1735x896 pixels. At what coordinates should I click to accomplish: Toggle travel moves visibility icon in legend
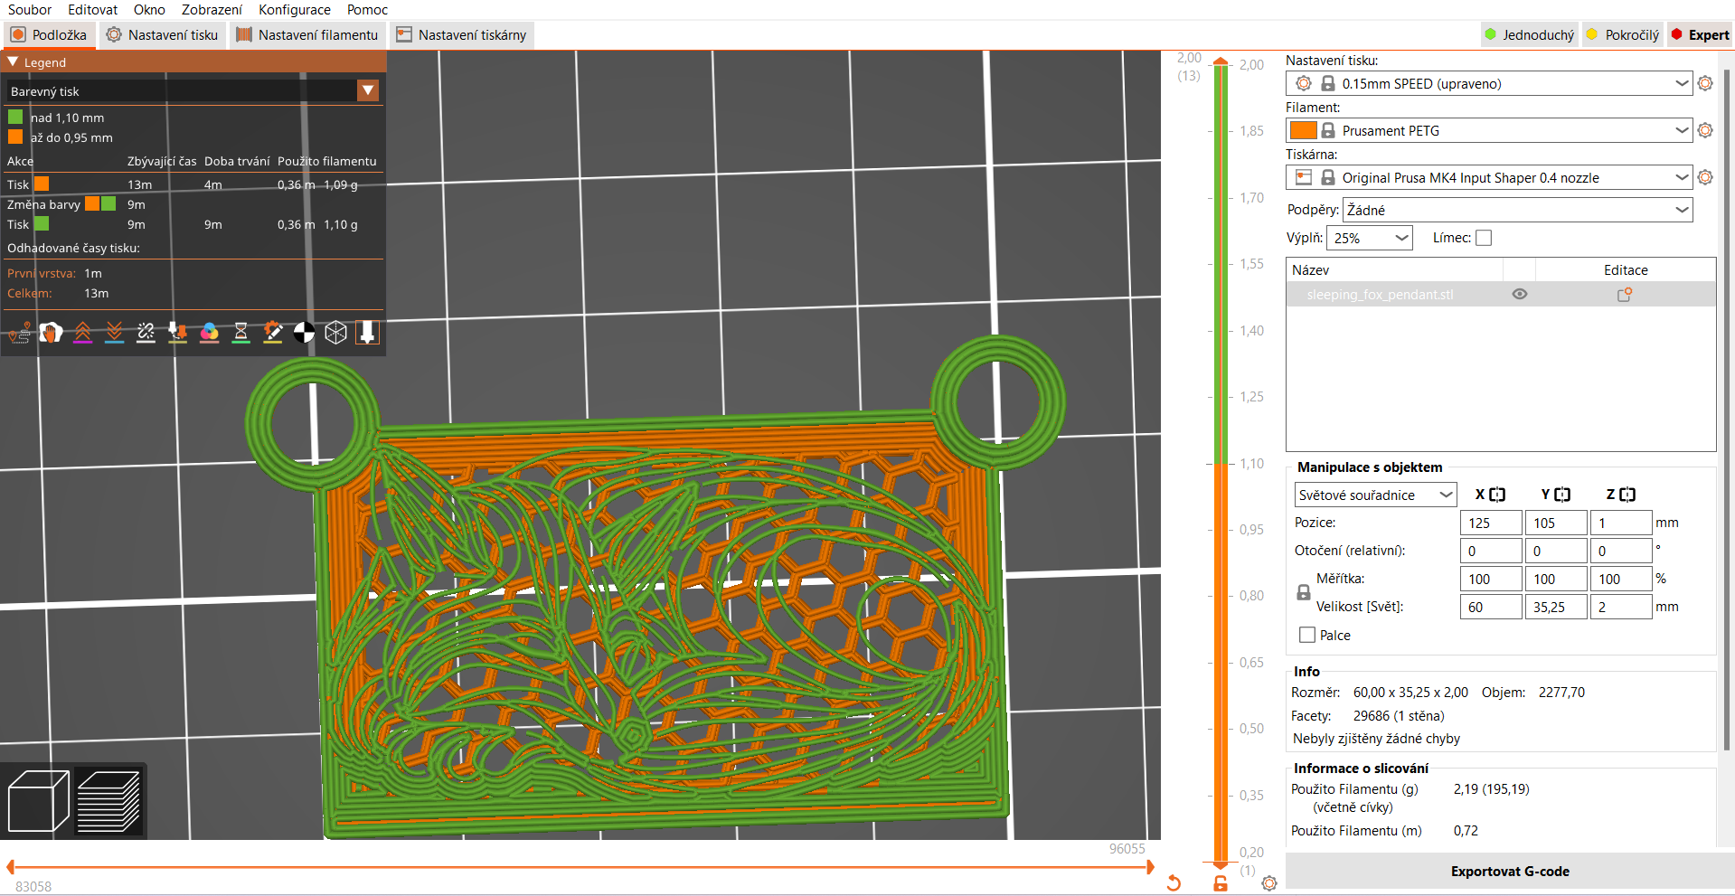pos(20,333)
